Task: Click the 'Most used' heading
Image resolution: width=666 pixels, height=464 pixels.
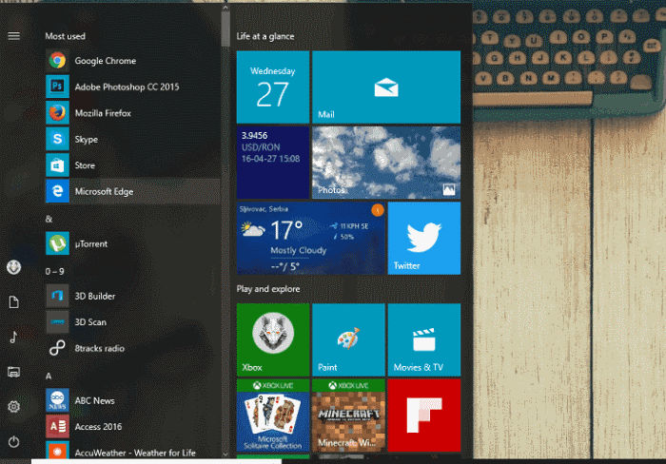Action: coord(65,36)
